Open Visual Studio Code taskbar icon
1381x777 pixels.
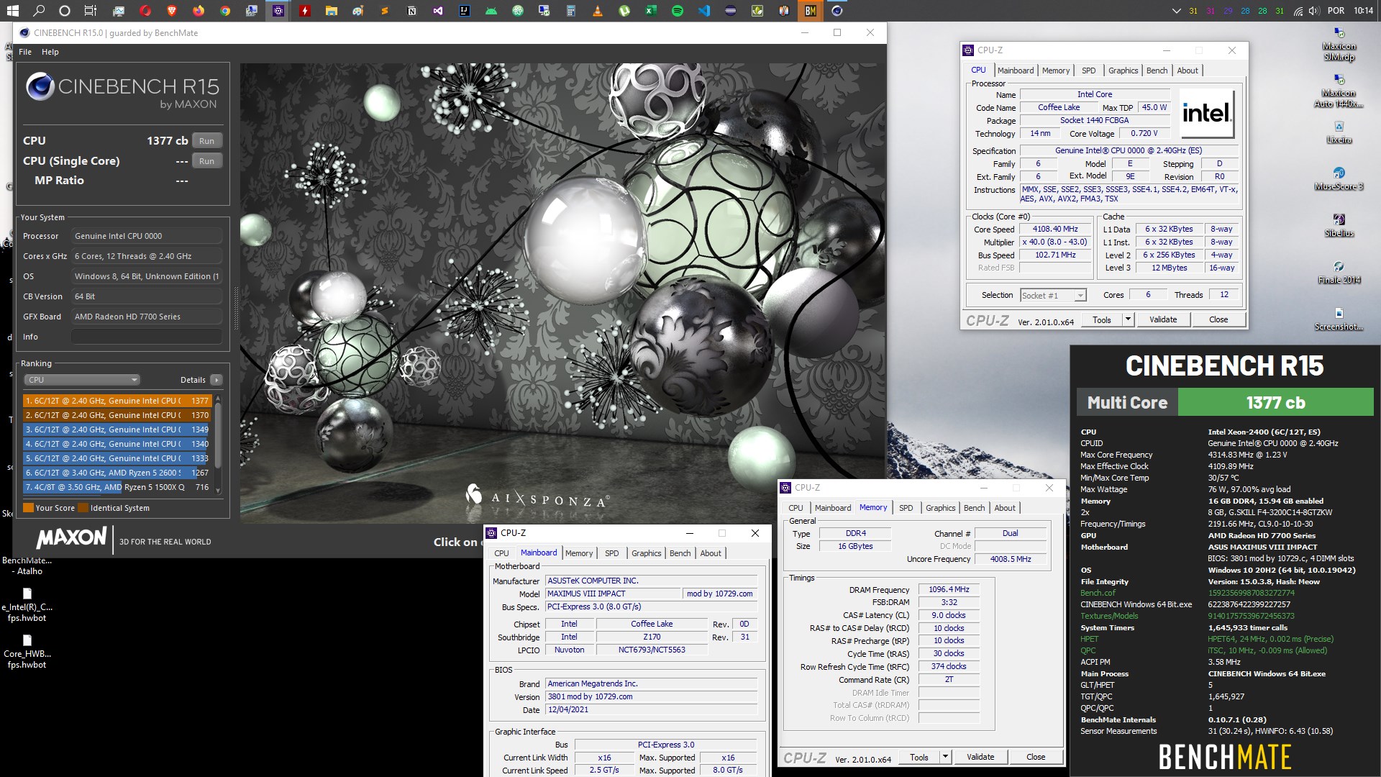tap(704, 11)
